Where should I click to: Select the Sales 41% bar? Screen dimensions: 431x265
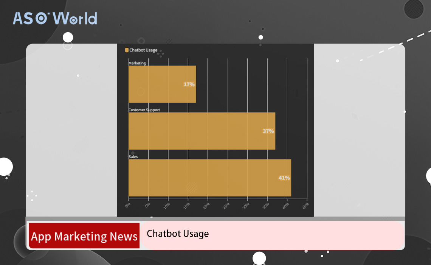210,178
